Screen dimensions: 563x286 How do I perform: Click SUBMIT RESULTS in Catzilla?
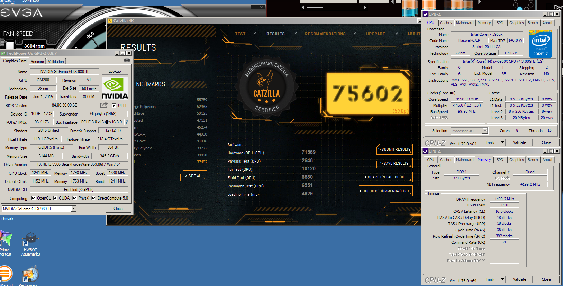[x=394, y=149]
